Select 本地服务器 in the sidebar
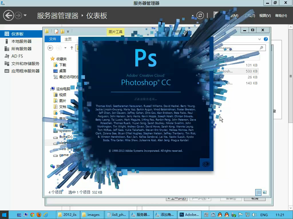293x219 pixels. (x=21, y=41)
